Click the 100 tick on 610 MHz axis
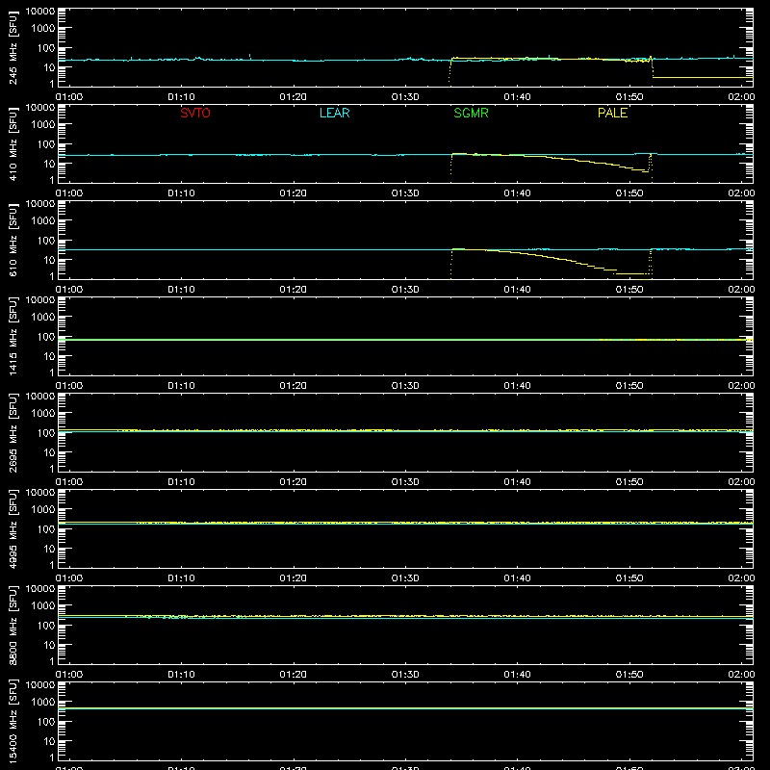The image size is (770, 770). pos(46,240)
